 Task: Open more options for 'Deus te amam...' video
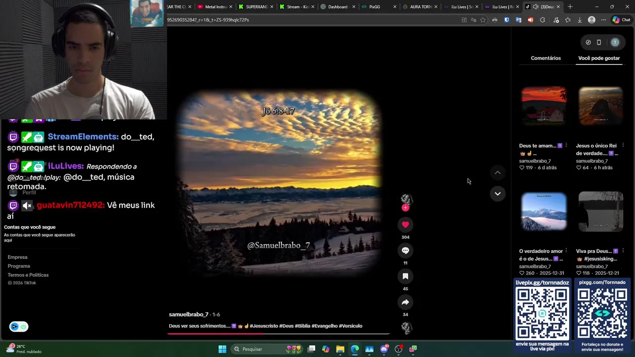point(566,146)
